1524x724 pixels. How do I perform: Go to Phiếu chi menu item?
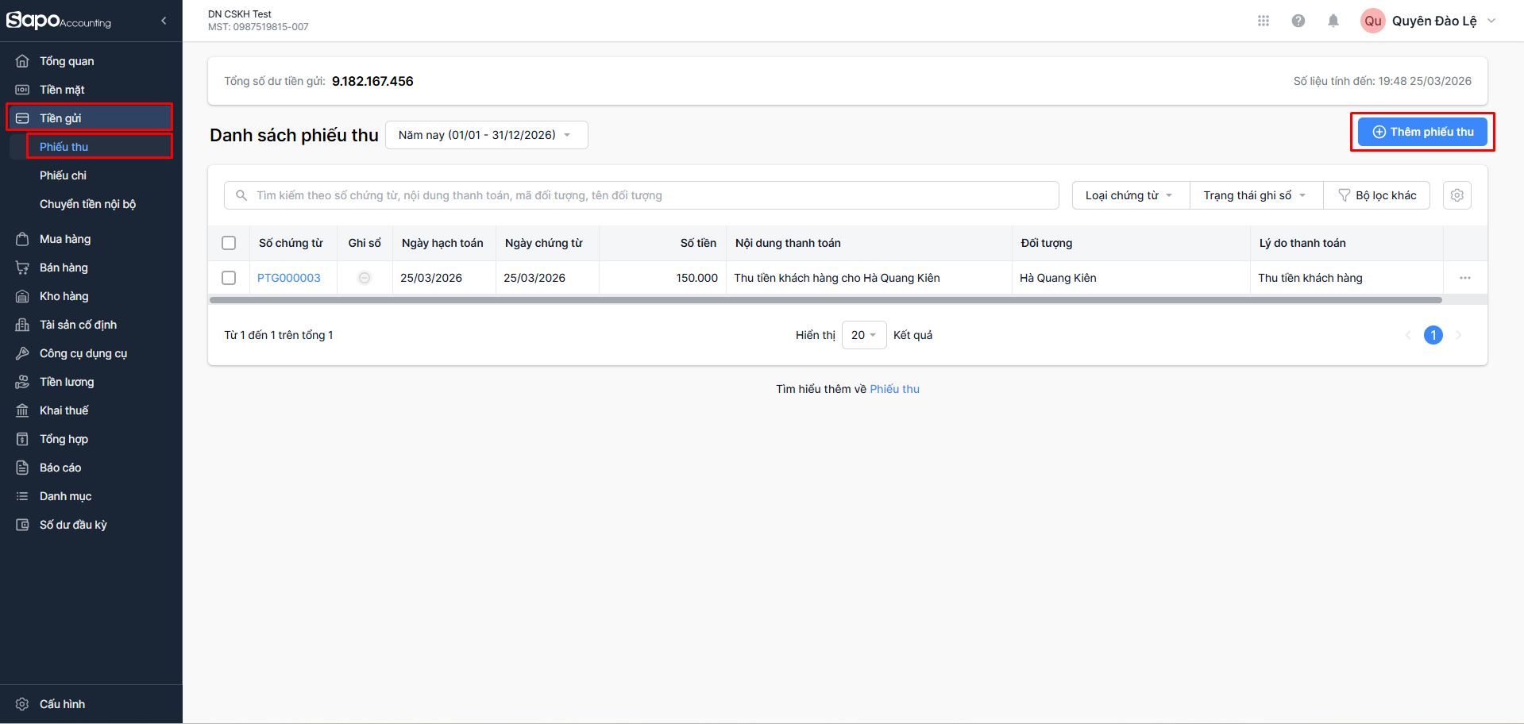[x=64, y=175]
